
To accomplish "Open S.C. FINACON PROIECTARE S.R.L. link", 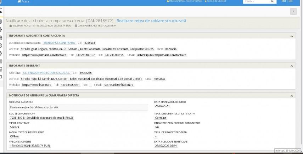I will pyautogui.click(x=46, y=73).
